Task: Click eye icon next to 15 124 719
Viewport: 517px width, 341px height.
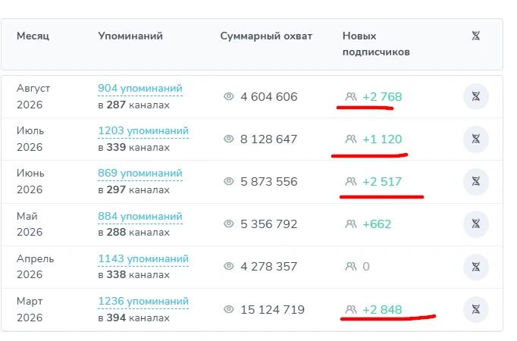Action: 229,309
